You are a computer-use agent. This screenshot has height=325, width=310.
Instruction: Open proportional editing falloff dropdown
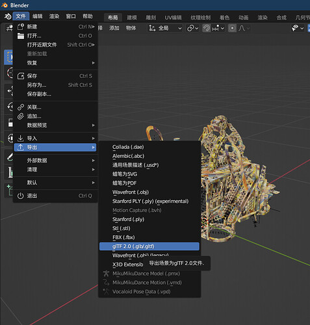click(244, 28)
